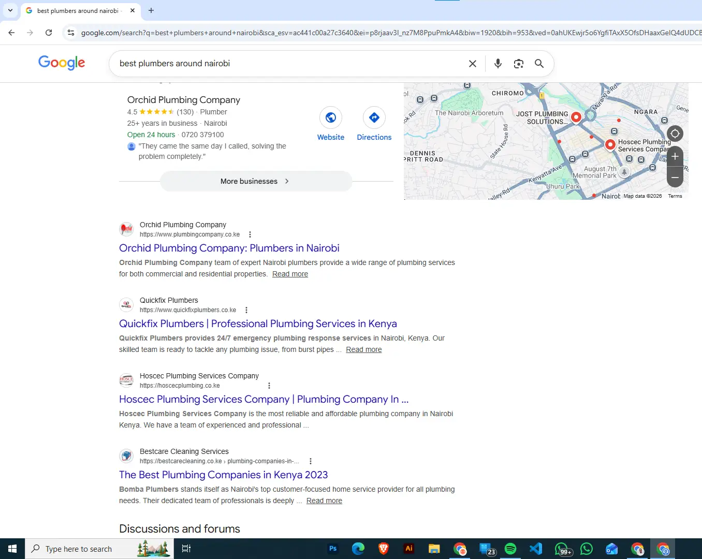This screenshot has width=702, height=559.
Task: View site information icon in address bar
Action: [x=71, y=33]
